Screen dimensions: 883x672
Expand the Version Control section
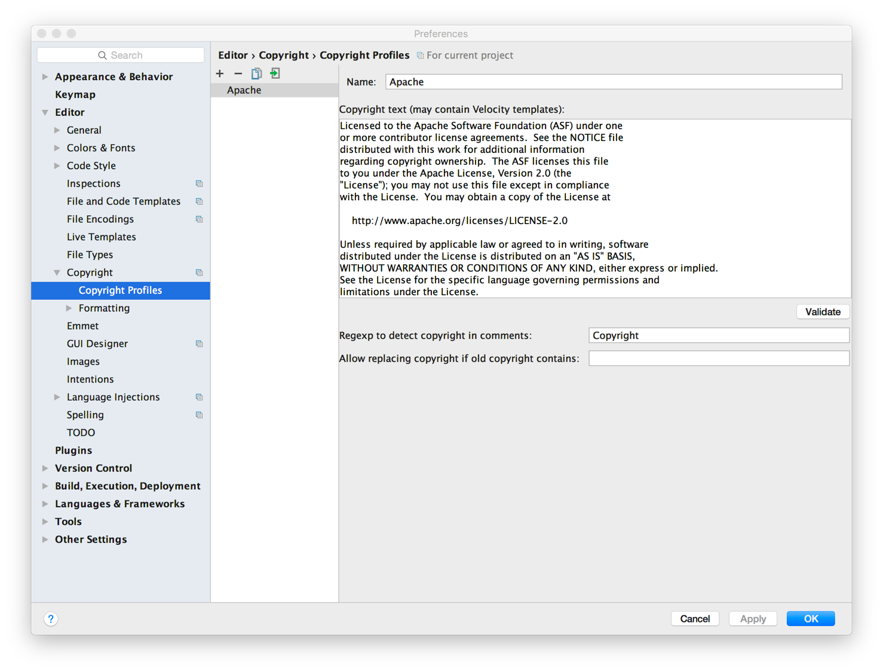[45, 468]
